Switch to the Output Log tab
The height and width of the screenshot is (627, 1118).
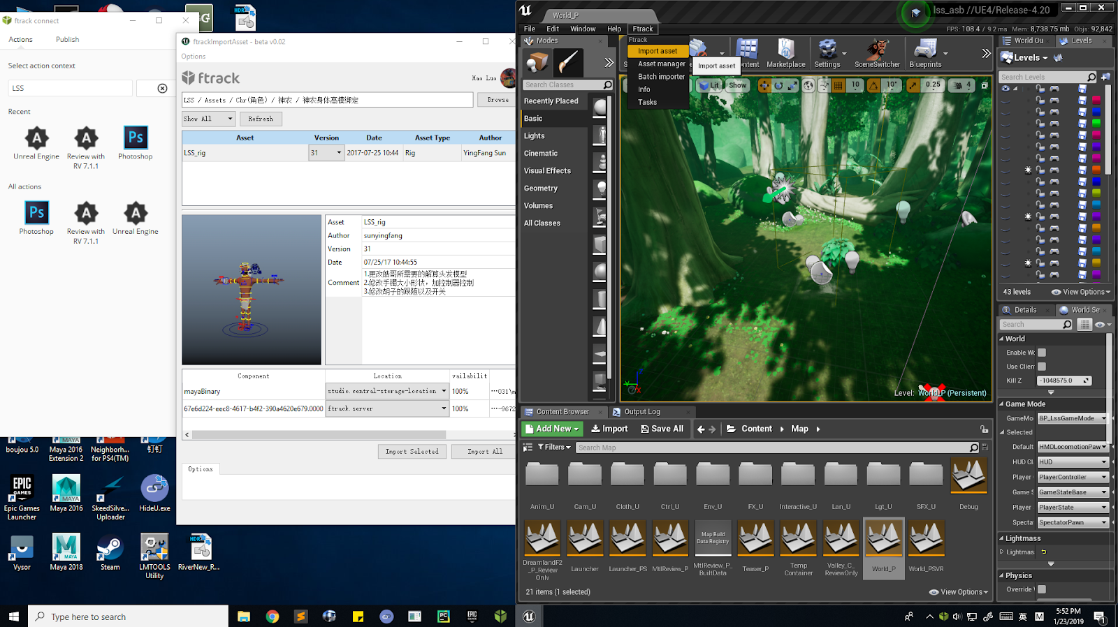(x=641, y=412)
